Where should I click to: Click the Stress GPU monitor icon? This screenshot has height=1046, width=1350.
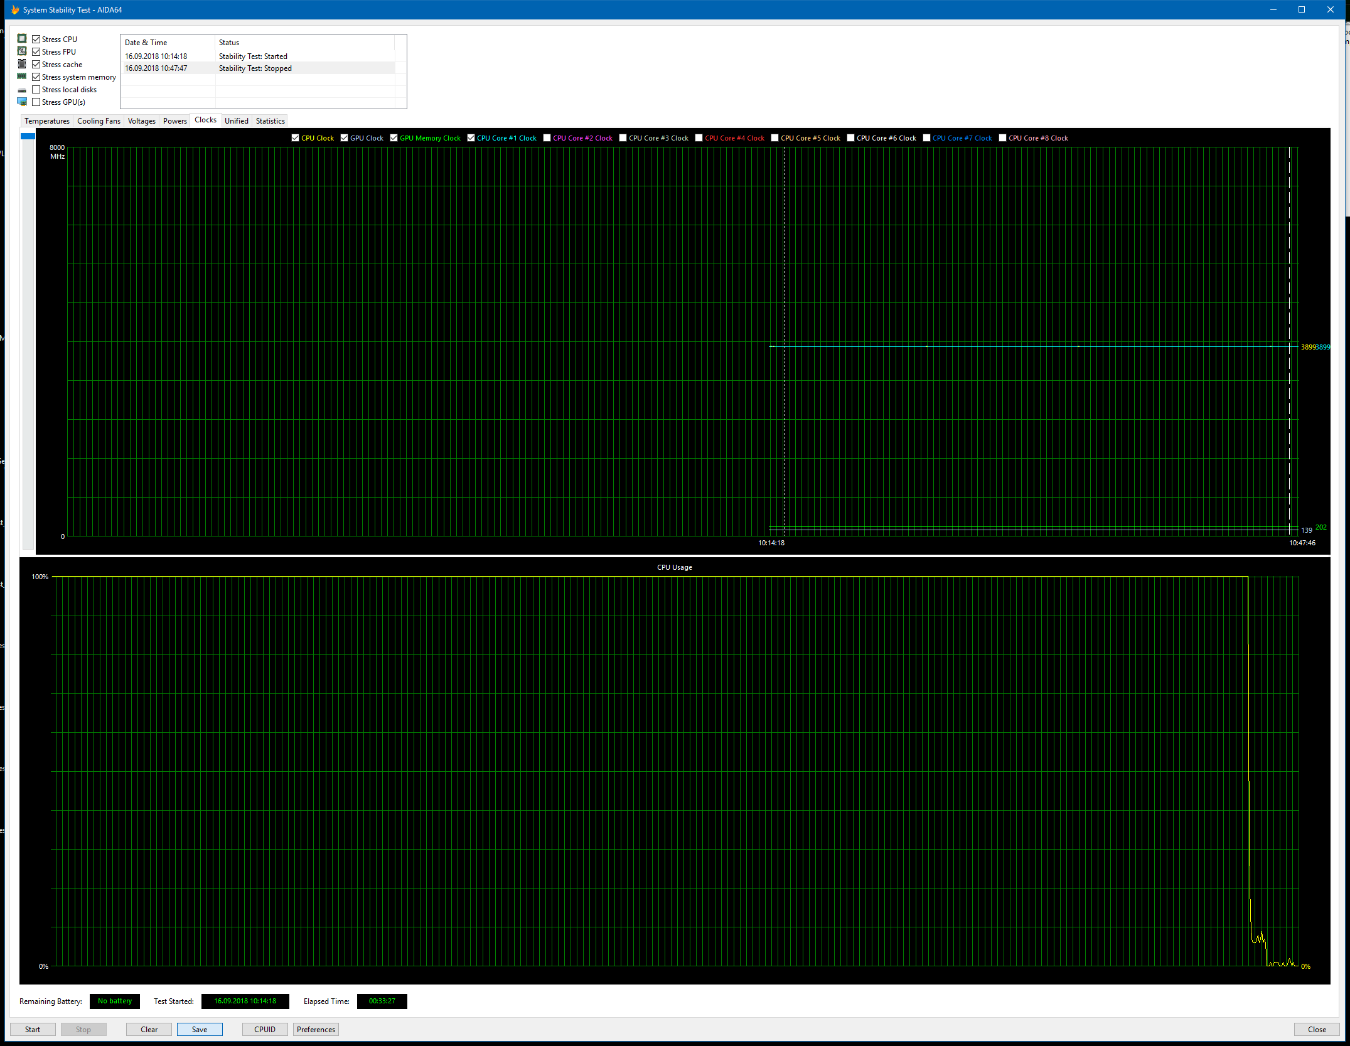coord(22,102)
